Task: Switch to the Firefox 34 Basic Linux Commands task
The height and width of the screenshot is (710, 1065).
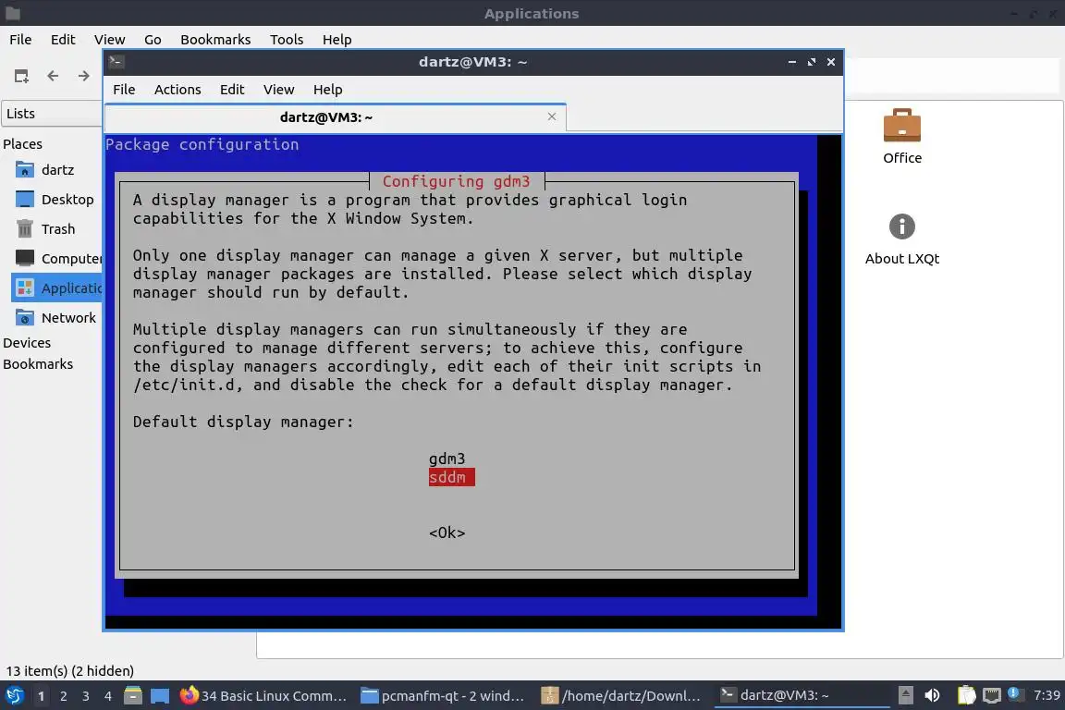Action: coord(263,696)
